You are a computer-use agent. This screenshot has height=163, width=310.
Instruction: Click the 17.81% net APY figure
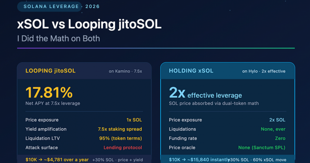pos(49,93)
